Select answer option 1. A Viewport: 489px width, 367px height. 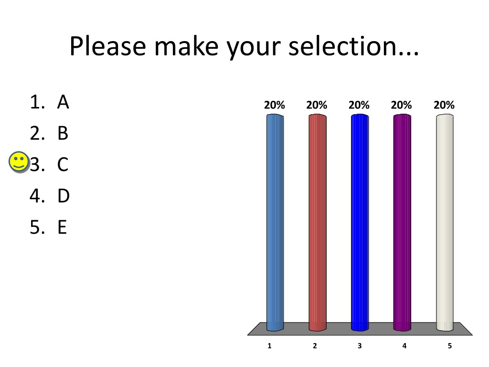[x=49, y=102]
